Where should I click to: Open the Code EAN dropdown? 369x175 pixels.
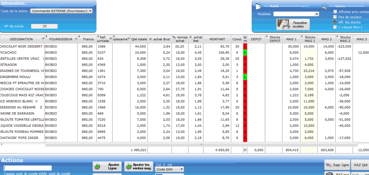click(x=181, y=169)
